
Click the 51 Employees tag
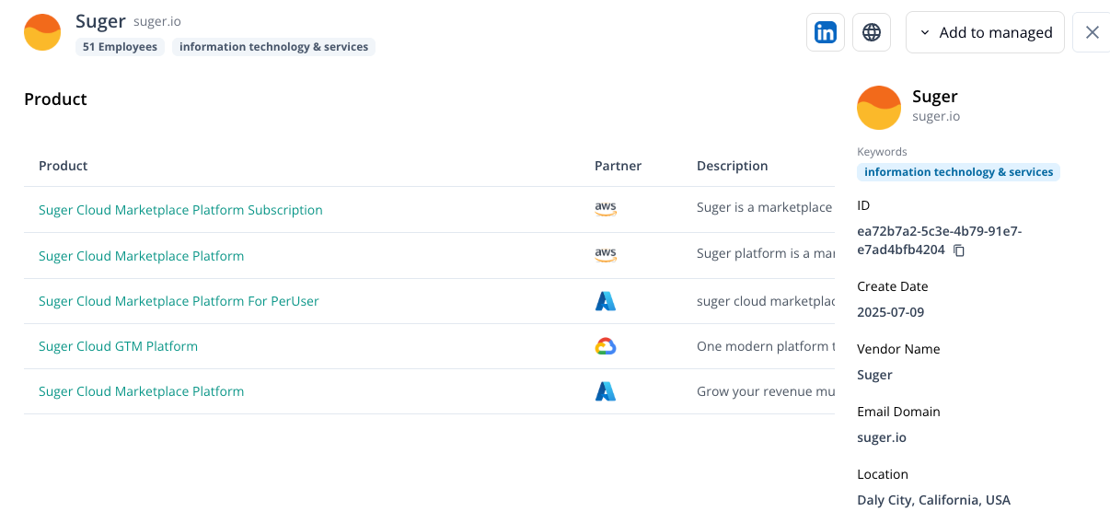[x=120, y=47]
